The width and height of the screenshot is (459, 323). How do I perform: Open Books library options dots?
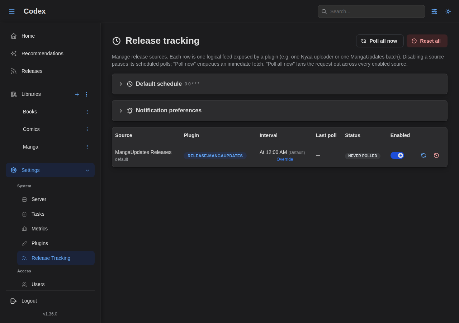point(87,112)
